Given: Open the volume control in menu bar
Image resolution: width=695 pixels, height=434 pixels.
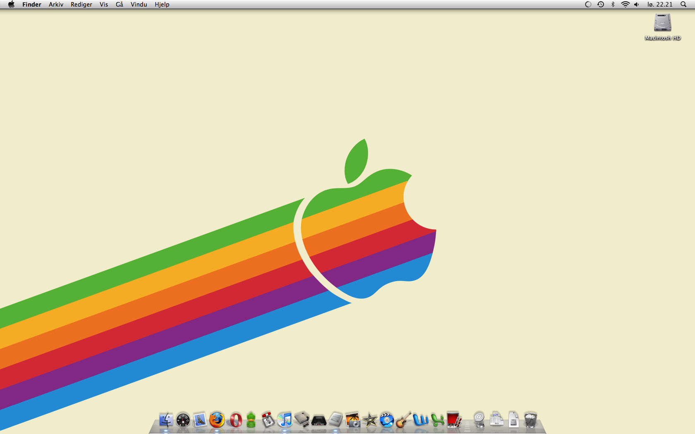Looking at the screenshot, I should (637, 5).
